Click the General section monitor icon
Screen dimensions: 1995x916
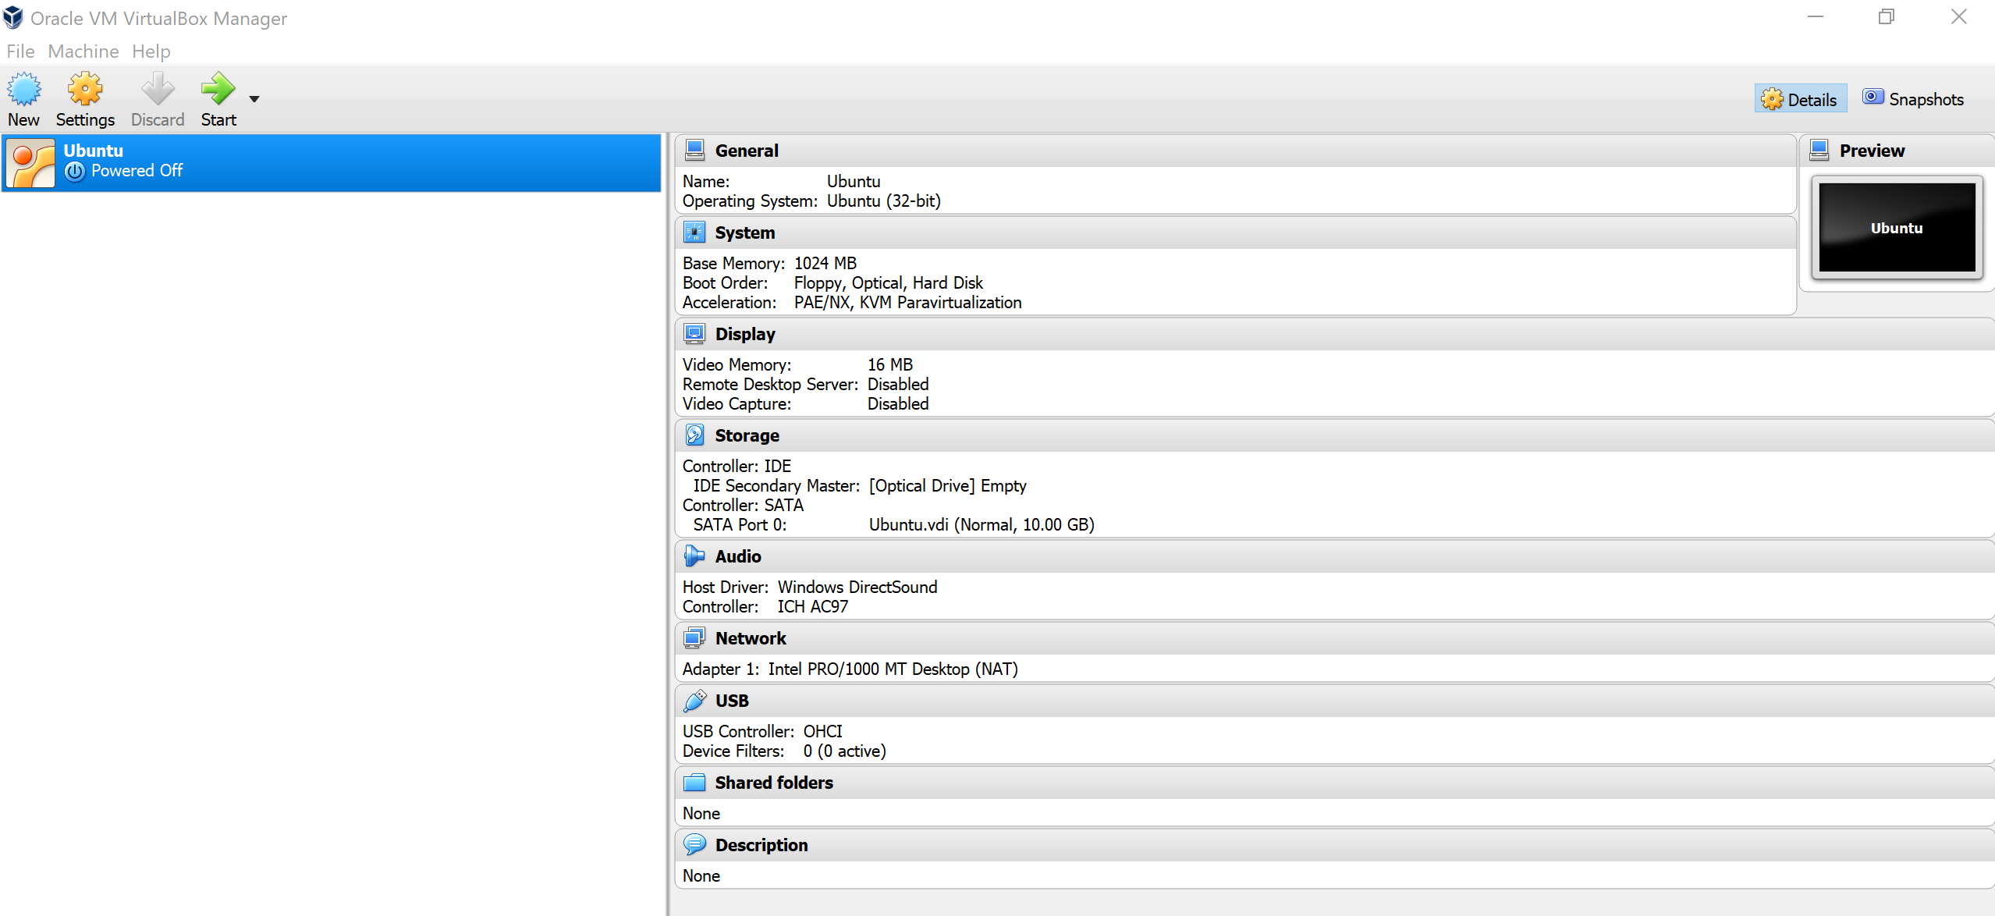pos(694,151)
